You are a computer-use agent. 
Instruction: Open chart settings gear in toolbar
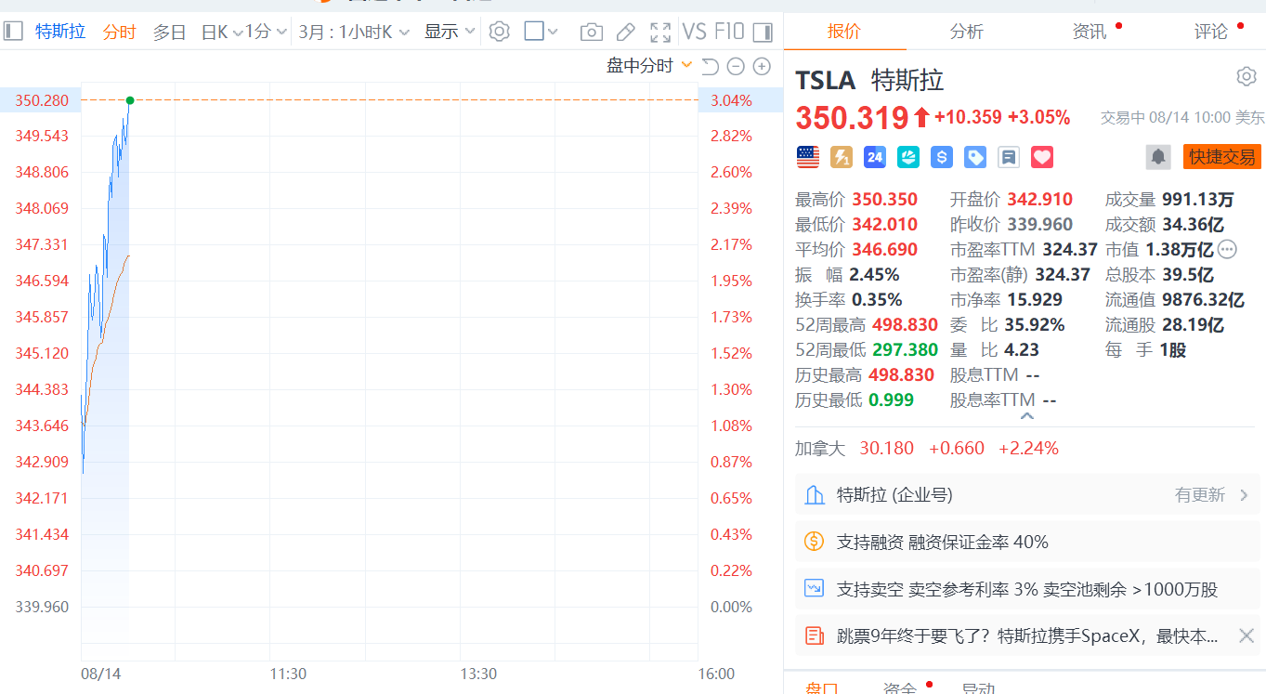[x=500, y=32]
